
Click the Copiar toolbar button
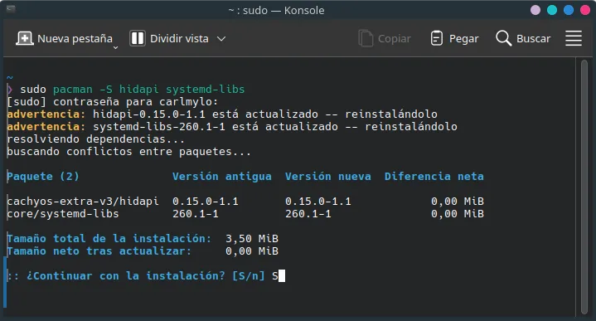tap(385, 38)
